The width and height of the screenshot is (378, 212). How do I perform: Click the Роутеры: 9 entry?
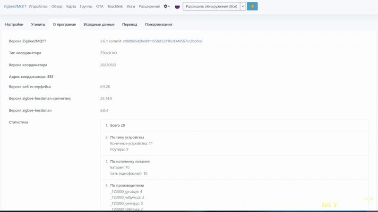point(120,149)
